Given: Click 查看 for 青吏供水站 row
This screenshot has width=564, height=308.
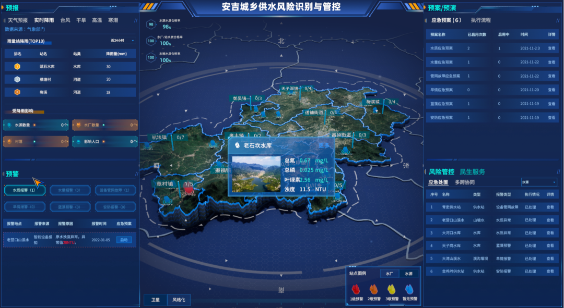Looking at the screenshot, I should (x=550, y=206).
